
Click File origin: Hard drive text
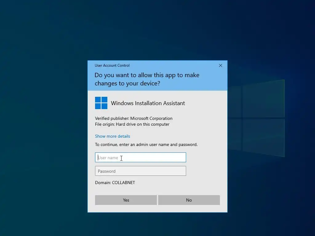[132, 124]
